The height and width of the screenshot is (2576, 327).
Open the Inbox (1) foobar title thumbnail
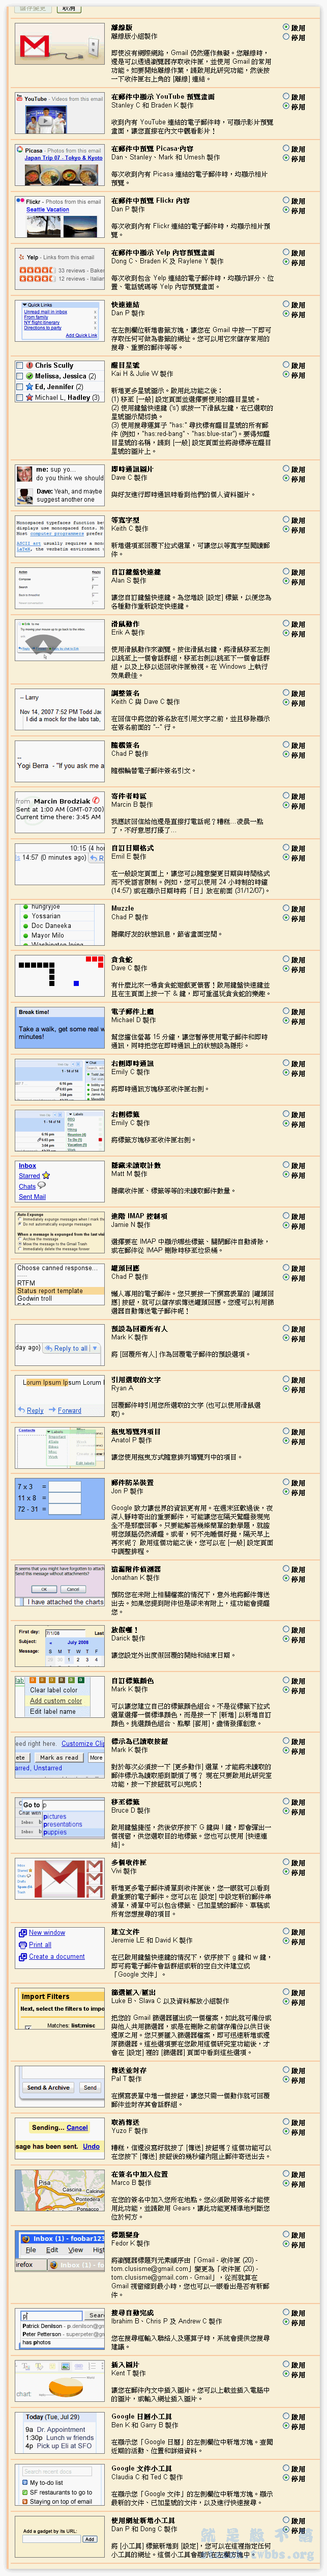pyautogui.click(x=60, y=2251)
